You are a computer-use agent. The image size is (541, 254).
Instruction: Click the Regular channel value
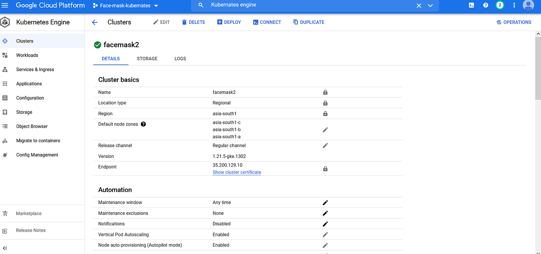pyautogui.click(x=229, y=145)
